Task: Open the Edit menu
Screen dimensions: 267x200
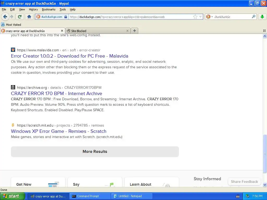Action: (x=13, y=9)
